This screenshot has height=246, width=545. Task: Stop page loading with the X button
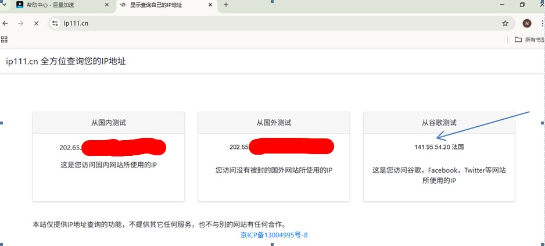pos(36,24)
